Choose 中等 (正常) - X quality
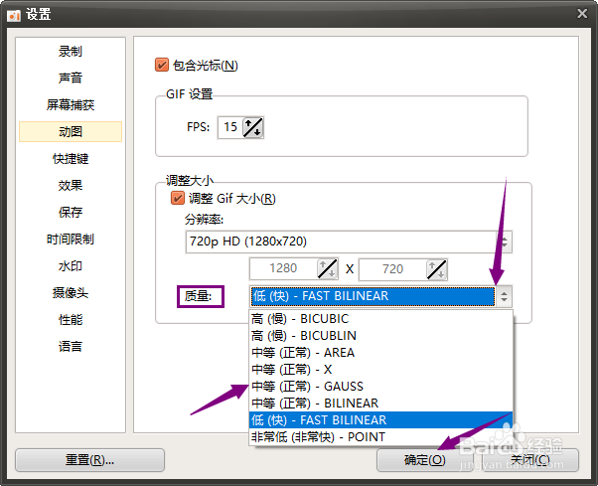The image size is (598, 486). click(380, 370)
